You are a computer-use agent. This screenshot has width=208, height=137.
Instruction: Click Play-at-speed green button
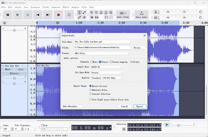click(167, 125)
